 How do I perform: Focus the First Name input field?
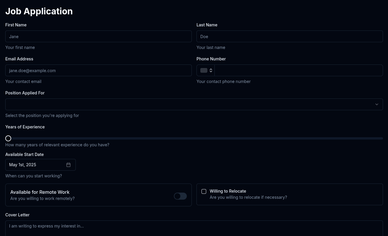(x=98, y=37)
